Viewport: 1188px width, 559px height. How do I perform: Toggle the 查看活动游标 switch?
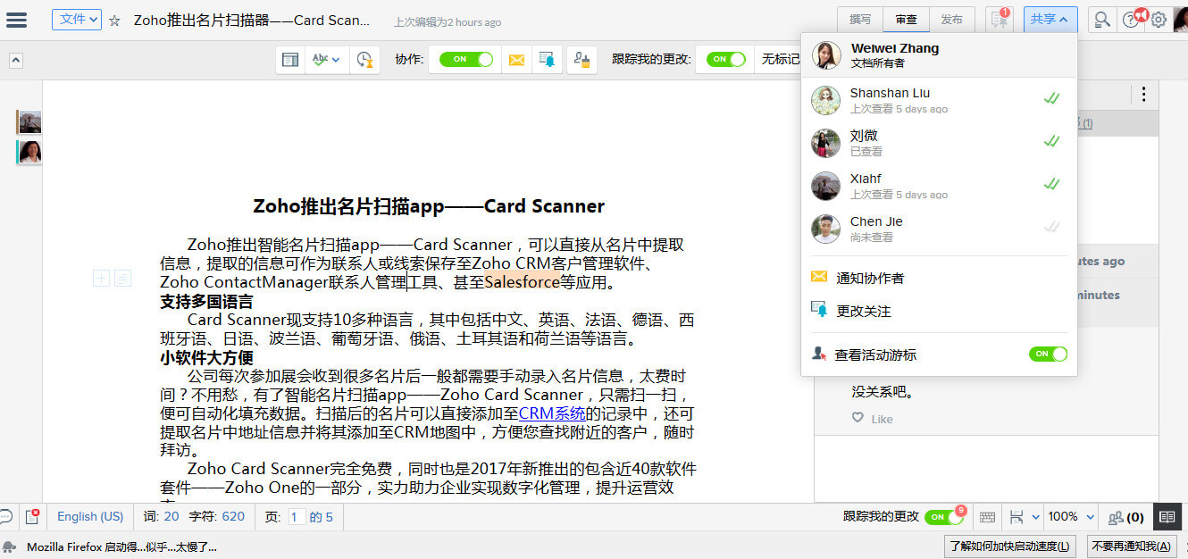tap(1048, 354)
